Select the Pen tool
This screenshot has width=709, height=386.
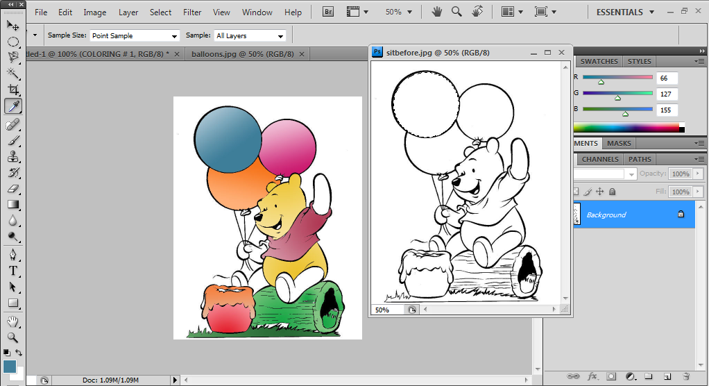click(x=12, y=255)
